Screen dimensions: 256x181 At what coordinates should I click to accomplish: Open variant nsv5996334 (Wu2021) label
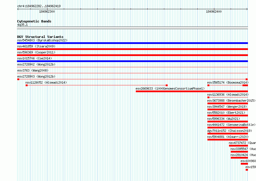223,119
